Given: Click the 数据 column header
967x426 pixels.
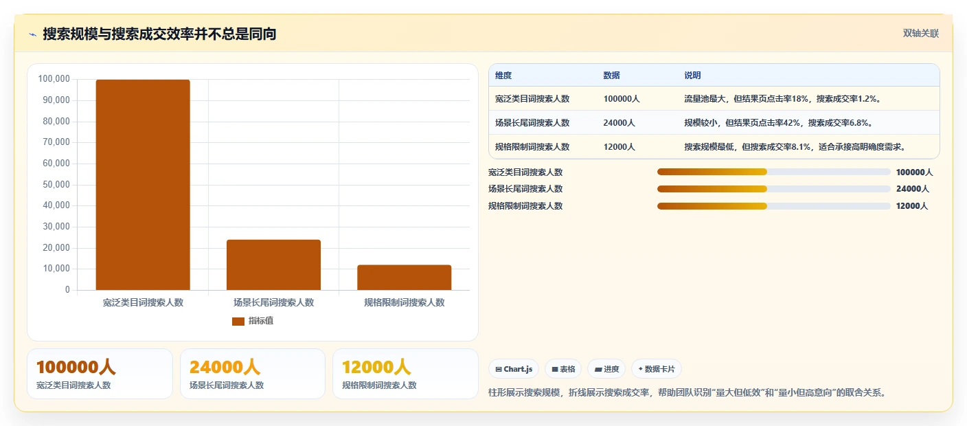Looking at the screenshot, I should [x=611, y=76].
